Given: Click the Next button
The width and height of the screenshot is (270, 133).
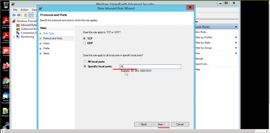Looking at the screenshot, I should click(161, 124).
